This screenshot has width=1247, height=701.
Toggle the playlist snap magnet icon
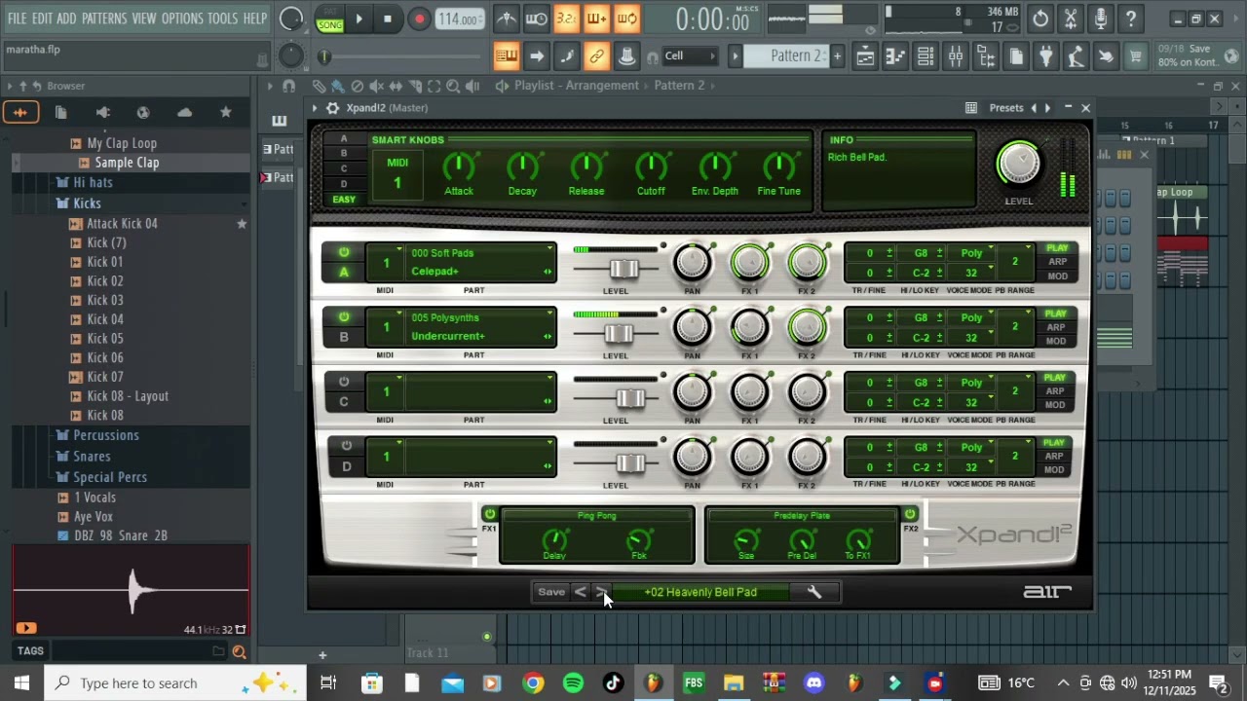pos(288,87)
